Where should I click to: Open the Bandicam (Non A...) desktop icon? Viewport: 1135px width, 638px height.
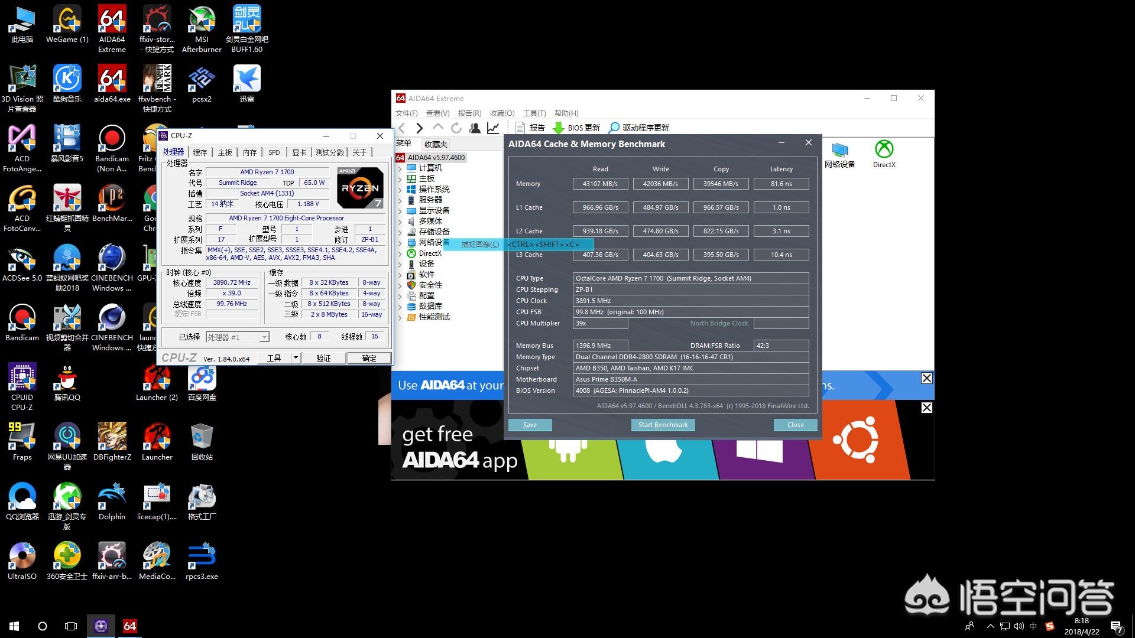(x=112, y=149)
